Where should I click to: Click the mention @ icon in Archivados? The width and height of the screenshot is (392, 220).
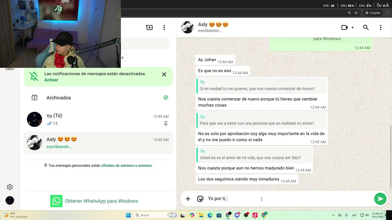click(166, 98)
